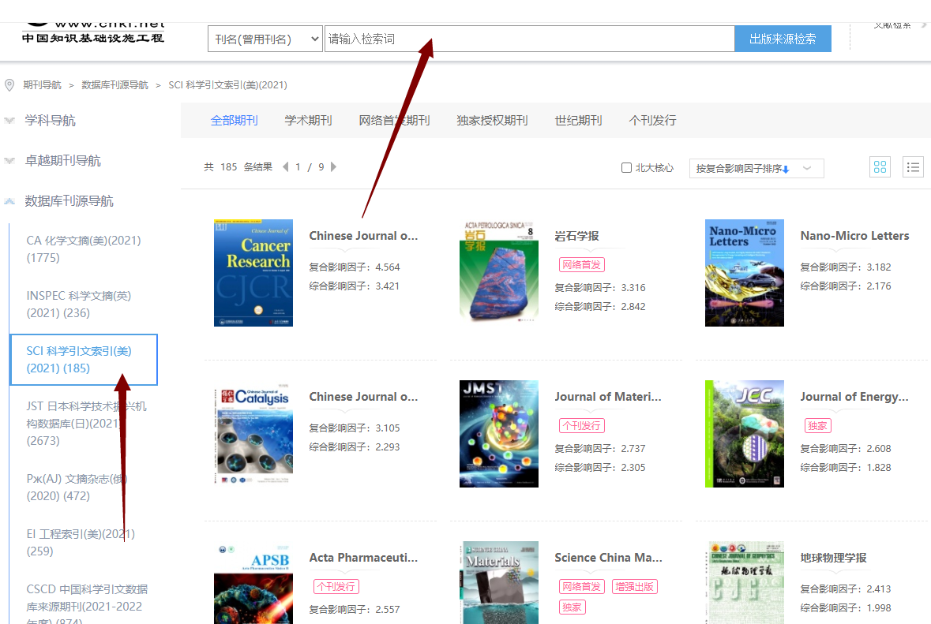Expand the 学科导航 sidebar section
The height and width of the screenshot is (624, 931).
50,121
